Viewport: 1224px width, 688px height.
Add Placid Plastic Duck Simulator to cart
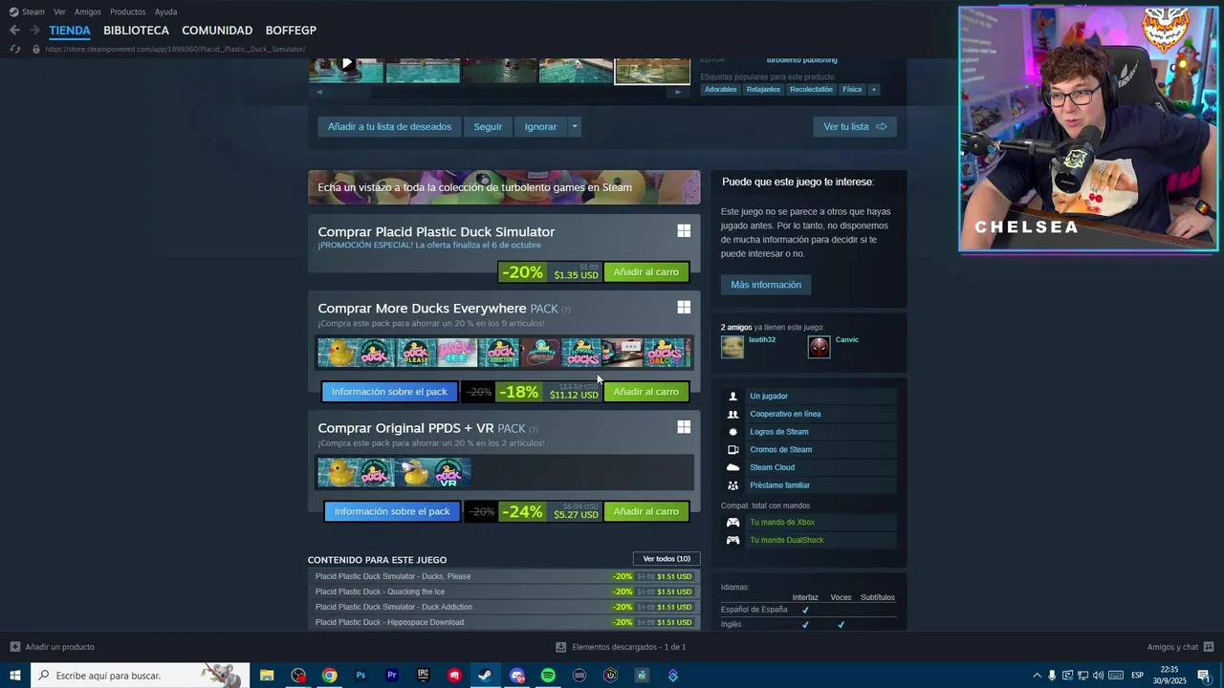[x=646, y=272]
